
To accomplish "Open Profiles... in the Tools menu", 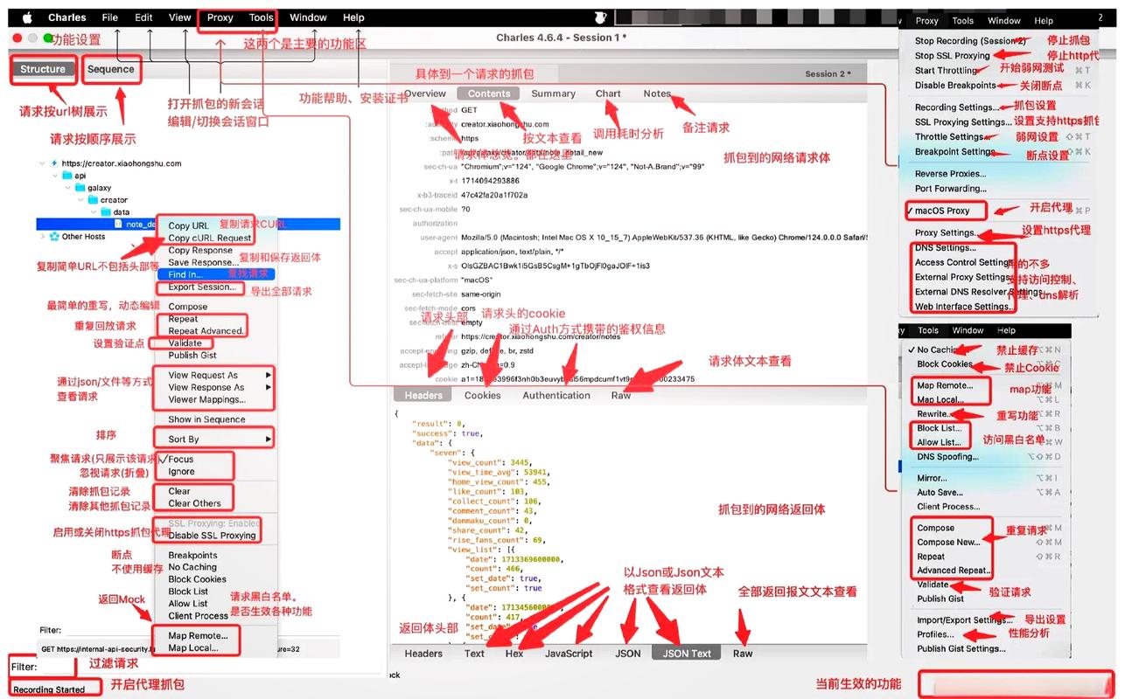I will click(x=935, y=634).
